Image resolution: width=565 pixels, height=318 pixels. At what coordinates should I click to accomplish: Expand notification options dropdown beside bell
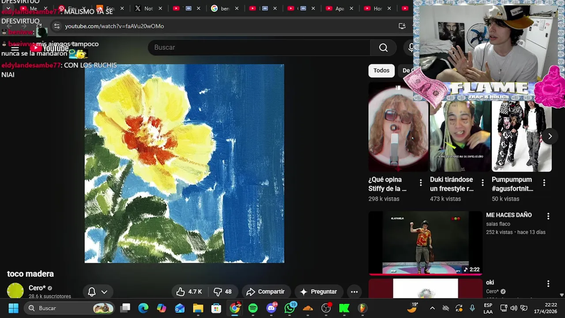104,292
